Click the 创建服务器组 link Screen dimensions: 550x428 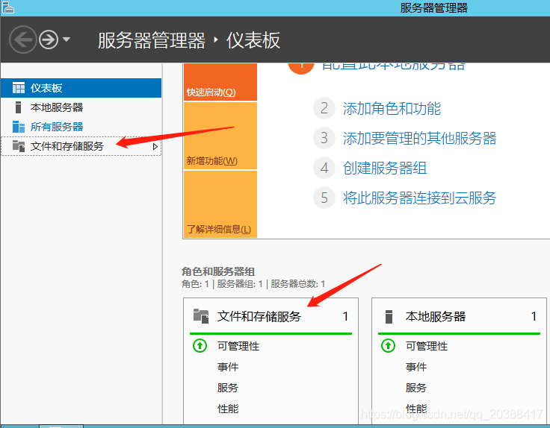(384, 169)
